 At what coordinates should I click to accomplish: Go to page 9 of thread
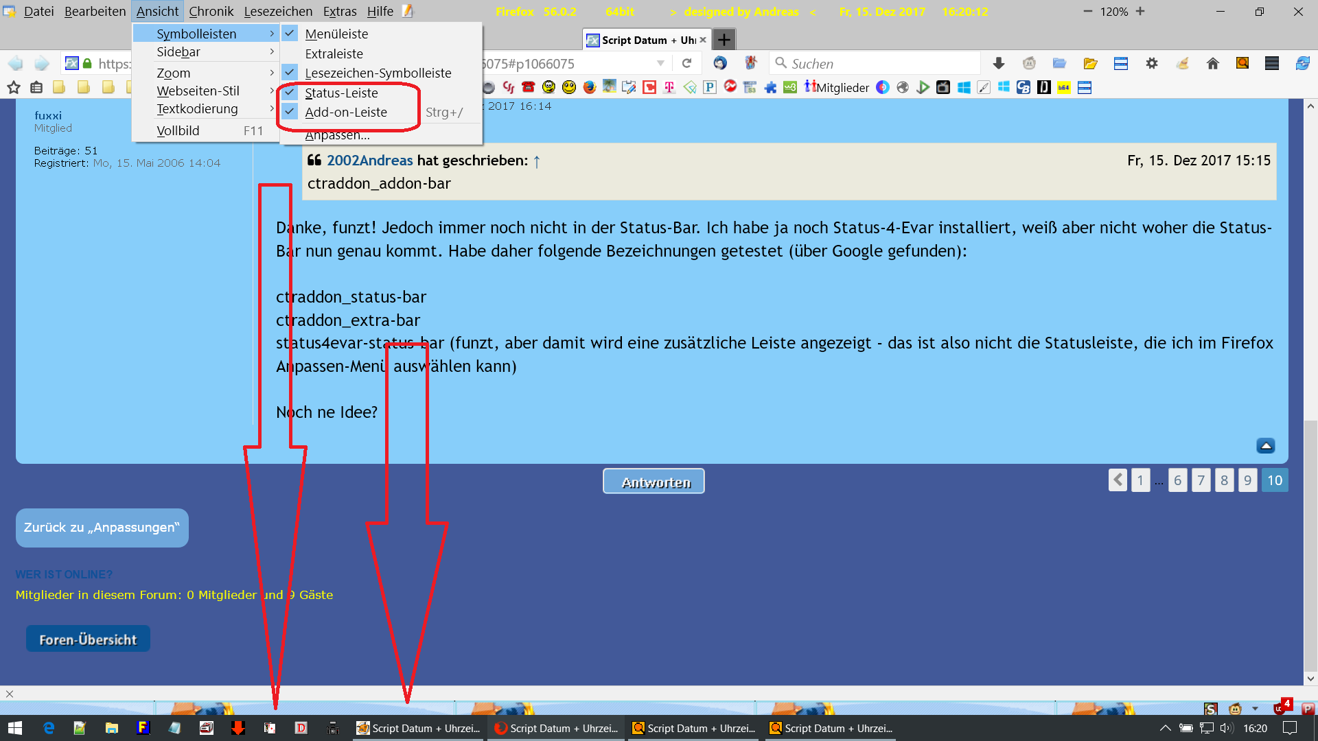click(1247, 480)
